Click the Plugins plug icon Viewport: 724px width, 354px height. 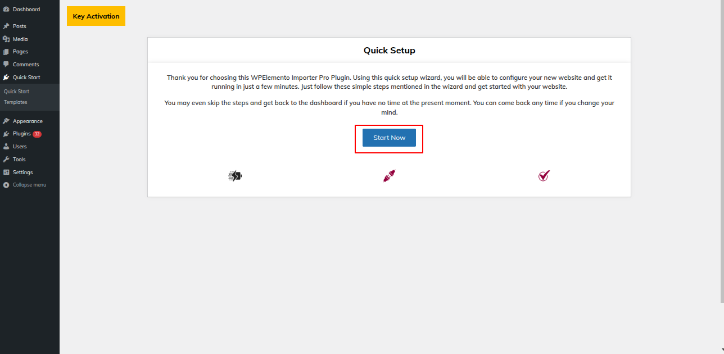[6, 134]
